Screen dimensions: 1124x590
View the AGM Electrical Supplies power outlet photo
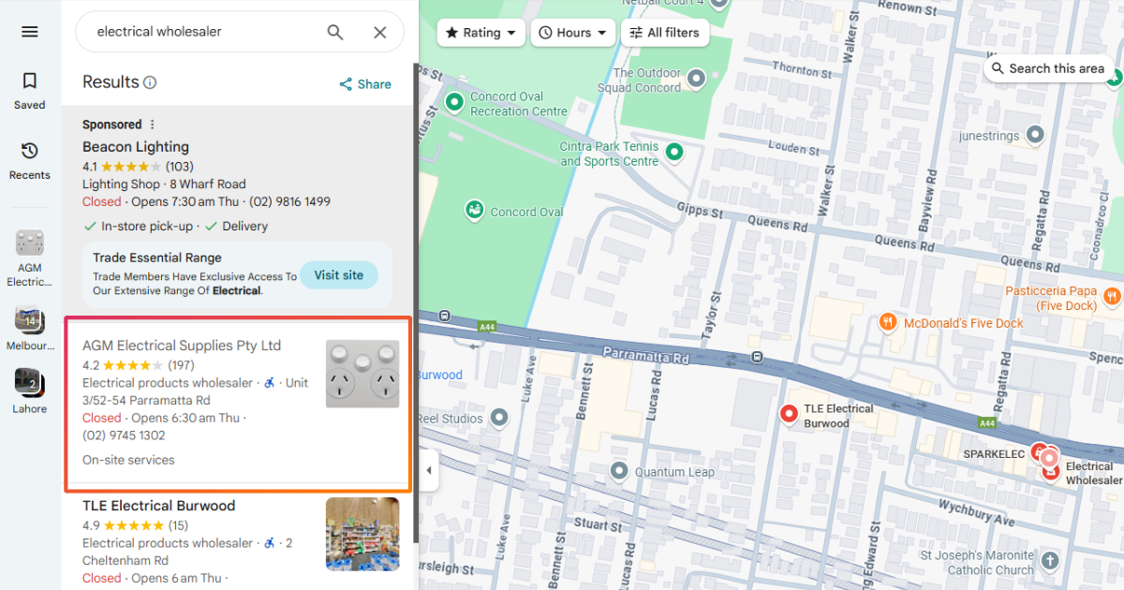pos(362,374)
